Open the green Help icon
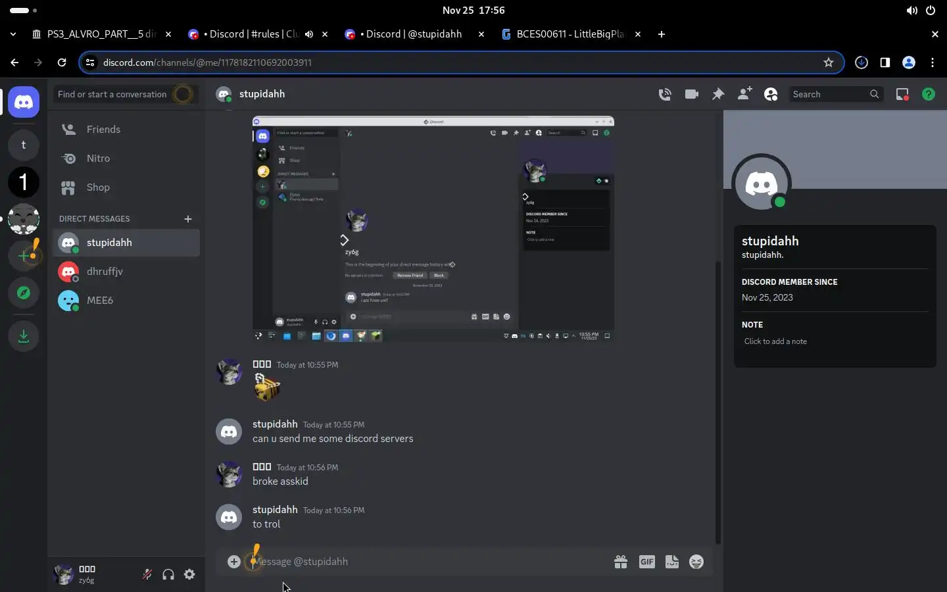Image resolution: width=947 pixels, height=592 pixels. point(929,94)
